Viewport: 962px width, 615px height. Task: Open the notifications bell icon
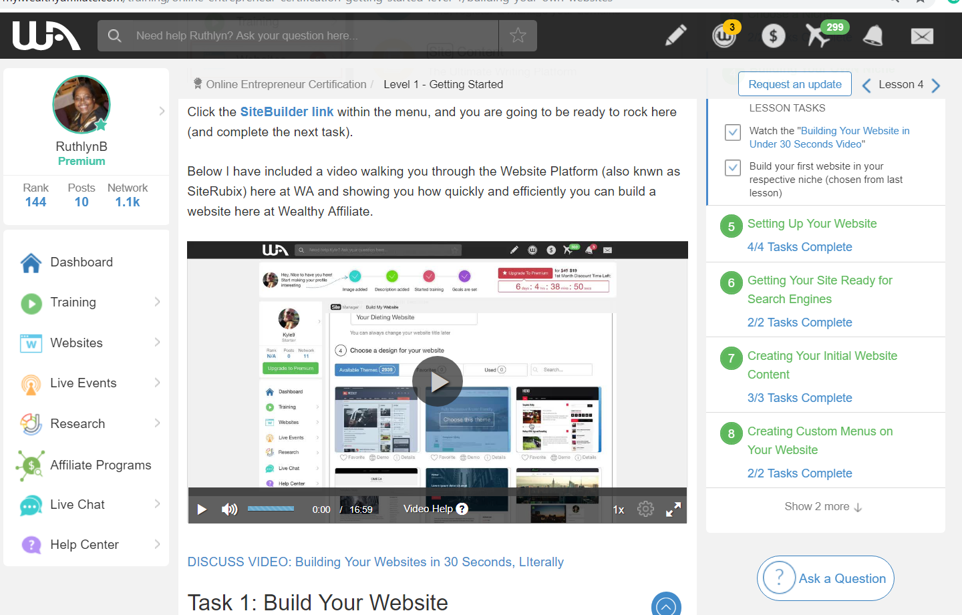point(872,36)
